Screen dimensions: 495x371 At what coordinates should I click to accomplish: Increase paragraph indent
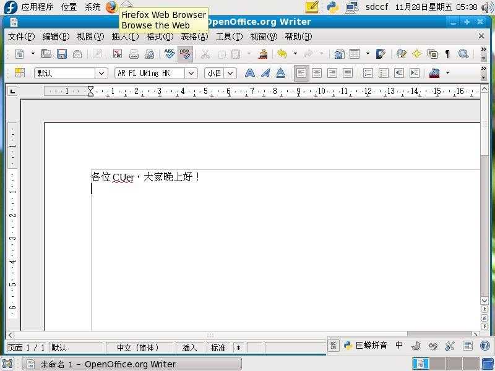(x=415, y=73)
